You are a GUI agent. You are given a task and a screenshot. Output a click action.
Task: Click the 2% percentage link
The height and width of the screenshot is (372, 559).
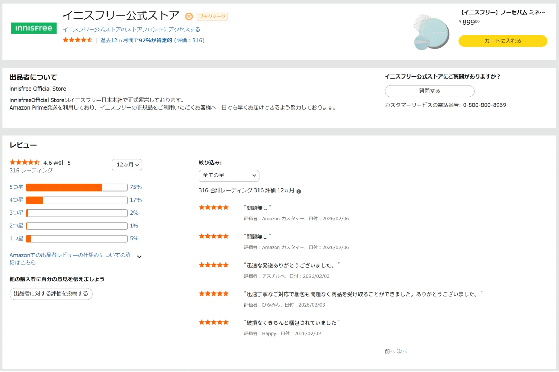(134, 213)
